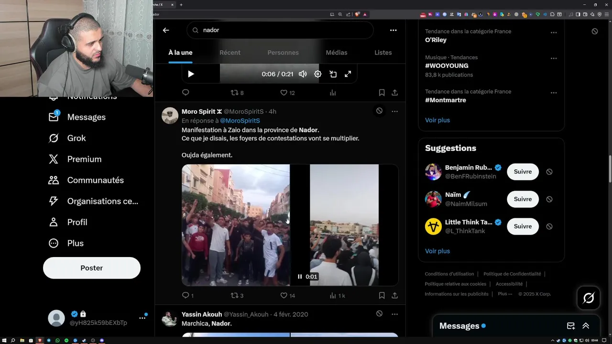
Task: Click Voir plus under Suggestions
Action: click(x=437, y=251)
